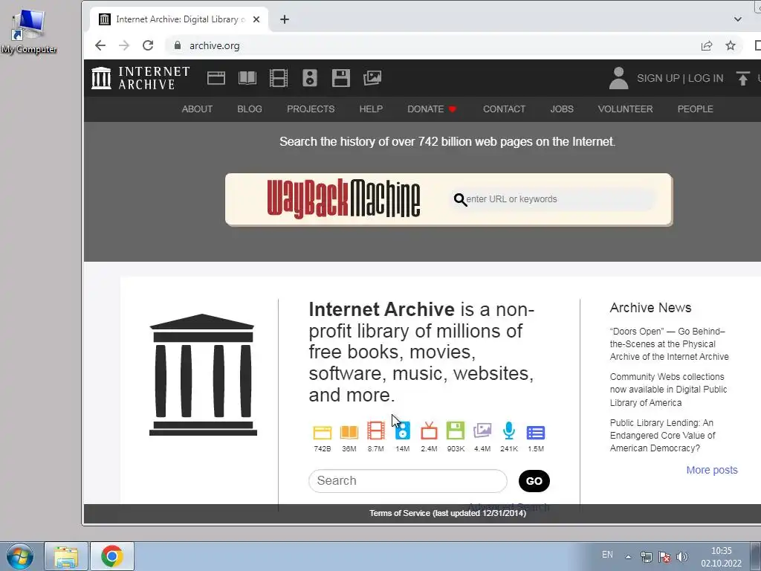The height and width of the screenshot is (571, 761).
Task: Click the EN language indicator
Action: pos(607,555)
